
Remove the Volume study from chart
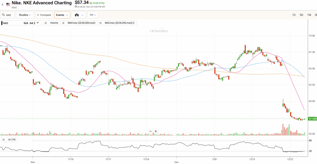(46, 23)
